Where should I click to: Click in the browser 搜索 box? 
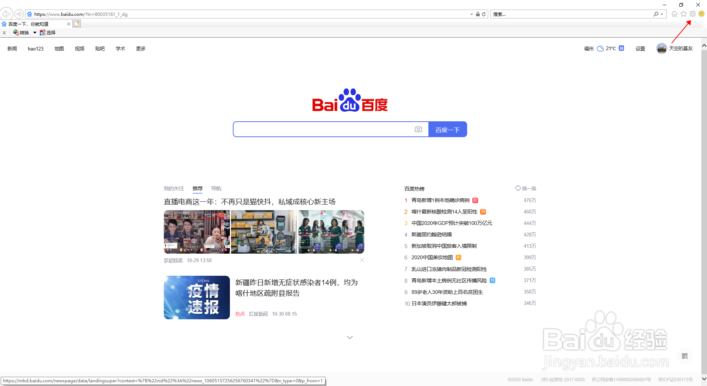(x=571, y=14)
